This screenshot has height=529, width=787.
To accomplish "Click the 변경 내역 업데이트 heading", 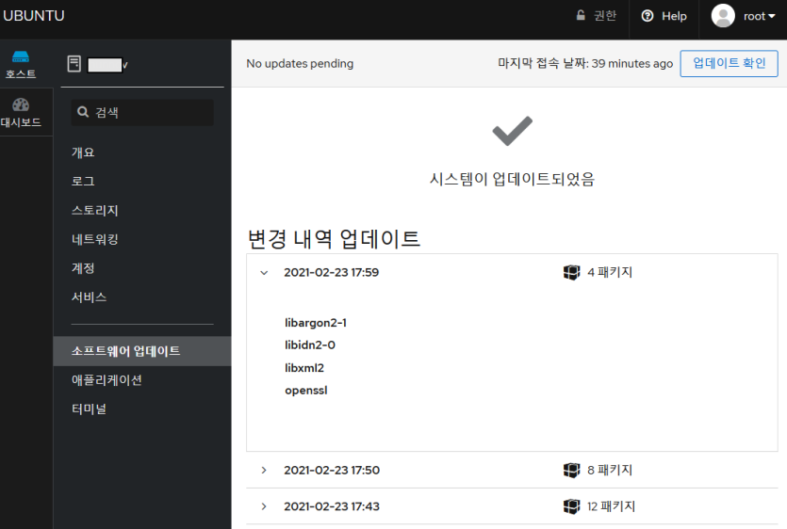I will click(334, 239).
